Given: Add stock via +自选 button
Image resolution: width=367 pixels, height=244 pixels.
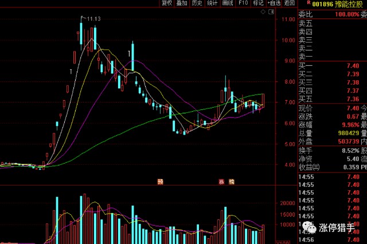Looking at the screenshot, I should coord(274,3).
